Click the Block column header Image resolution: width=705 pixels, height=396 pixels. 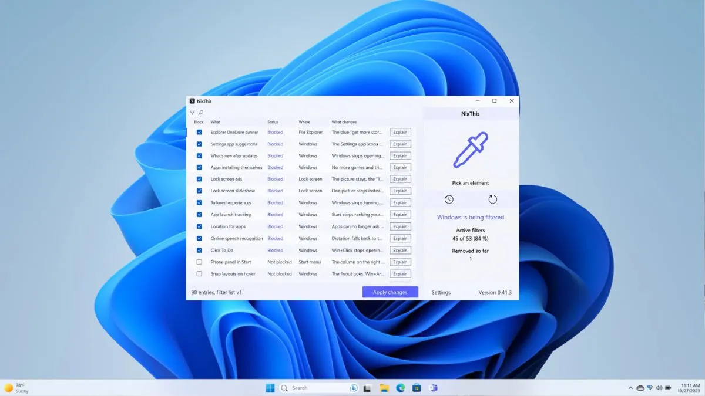(199, 122)
